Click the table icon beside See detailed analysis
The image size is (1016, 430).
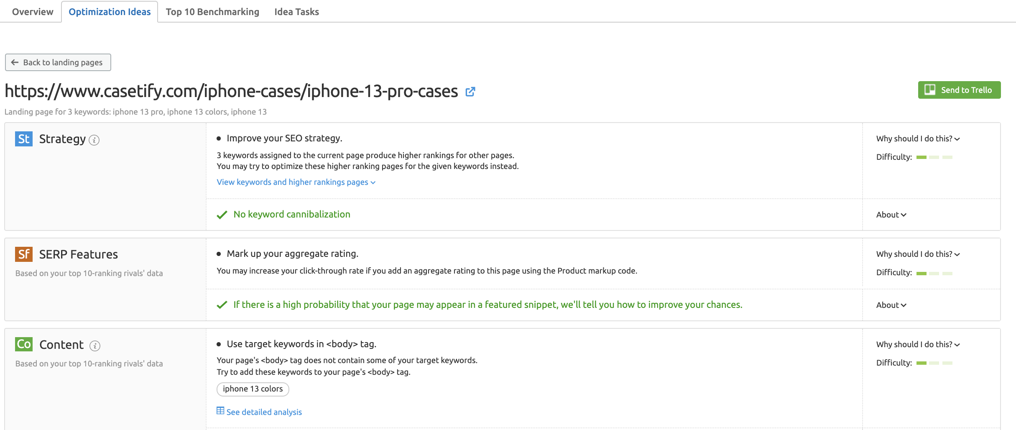tap(220, 411)
